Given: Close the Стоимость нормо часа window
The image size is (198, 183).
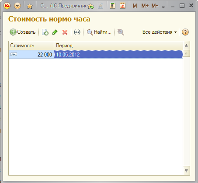Looking at the screenshot, I should click(x=191, y=6).
